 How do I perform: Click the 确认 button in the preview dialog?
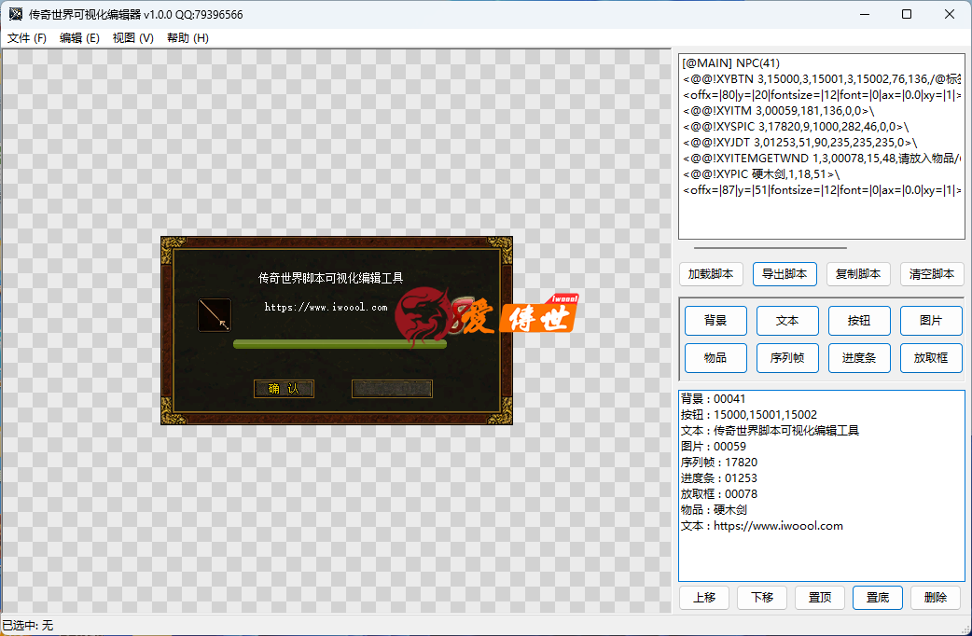tap(284, 389)
